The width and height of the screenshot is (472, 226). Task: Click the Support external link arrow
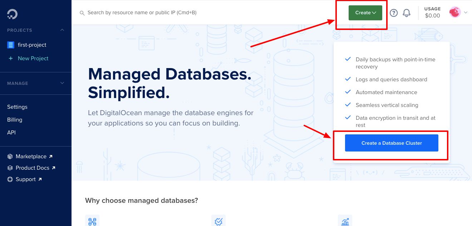40,179
